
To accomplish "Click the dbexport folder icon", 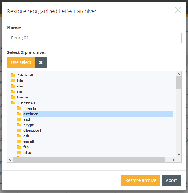I will (x=19, y=130).
